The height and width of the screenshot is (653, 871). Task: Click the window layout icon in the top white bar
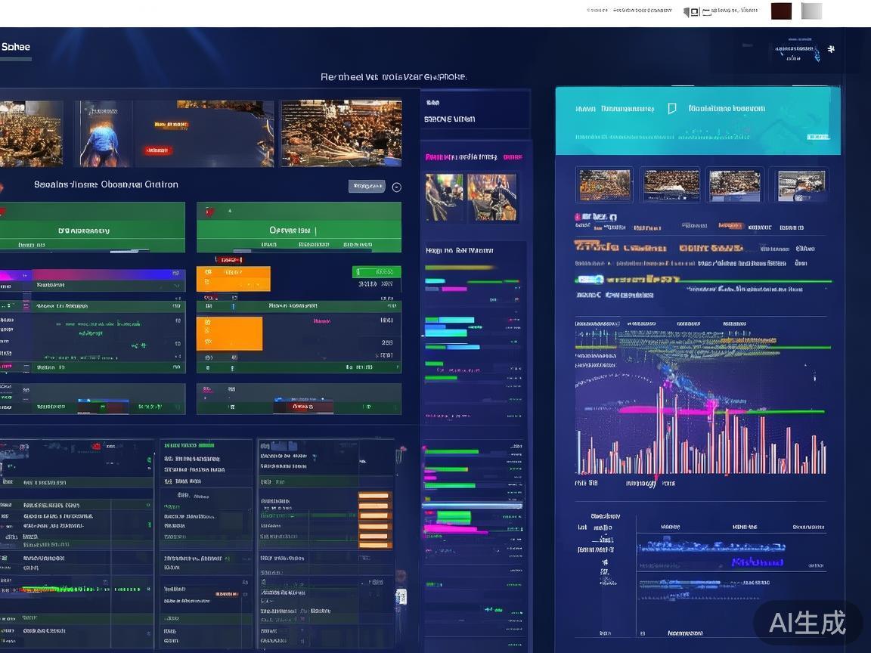[x=692, y=11]
